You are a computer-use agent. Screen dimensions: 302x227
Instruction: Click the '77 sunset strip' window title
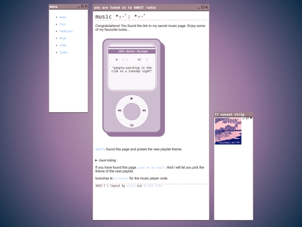[229, 114]
